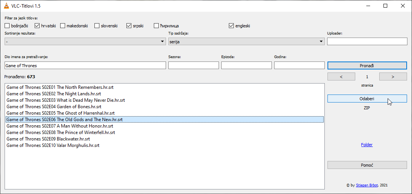Select the Epizoda input field
Screen dimensions: 412x194
[246, 65]
